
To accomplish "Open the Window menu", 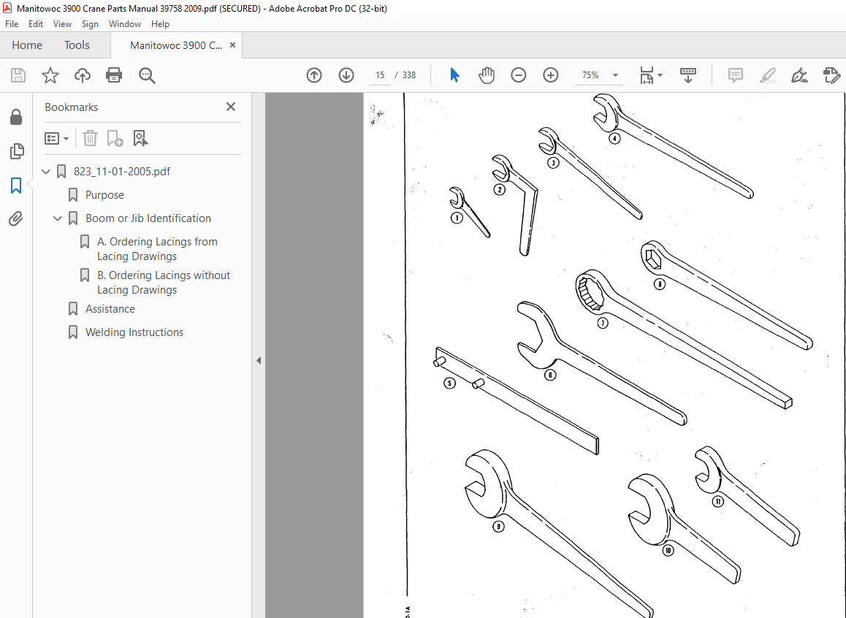I will click(x=125, y=23).
